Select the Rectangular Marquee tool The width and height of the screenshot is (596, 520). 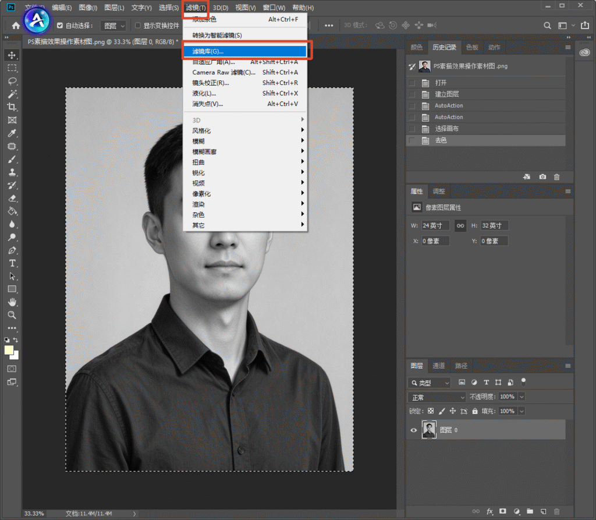12,68
